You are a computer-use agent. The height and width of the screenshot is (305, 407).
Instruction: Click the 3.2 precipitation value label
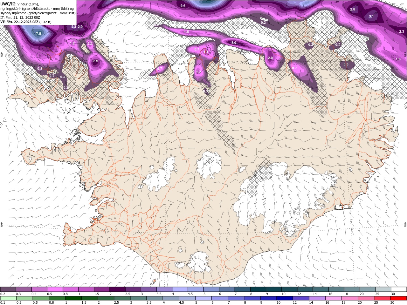coord(74,26)
